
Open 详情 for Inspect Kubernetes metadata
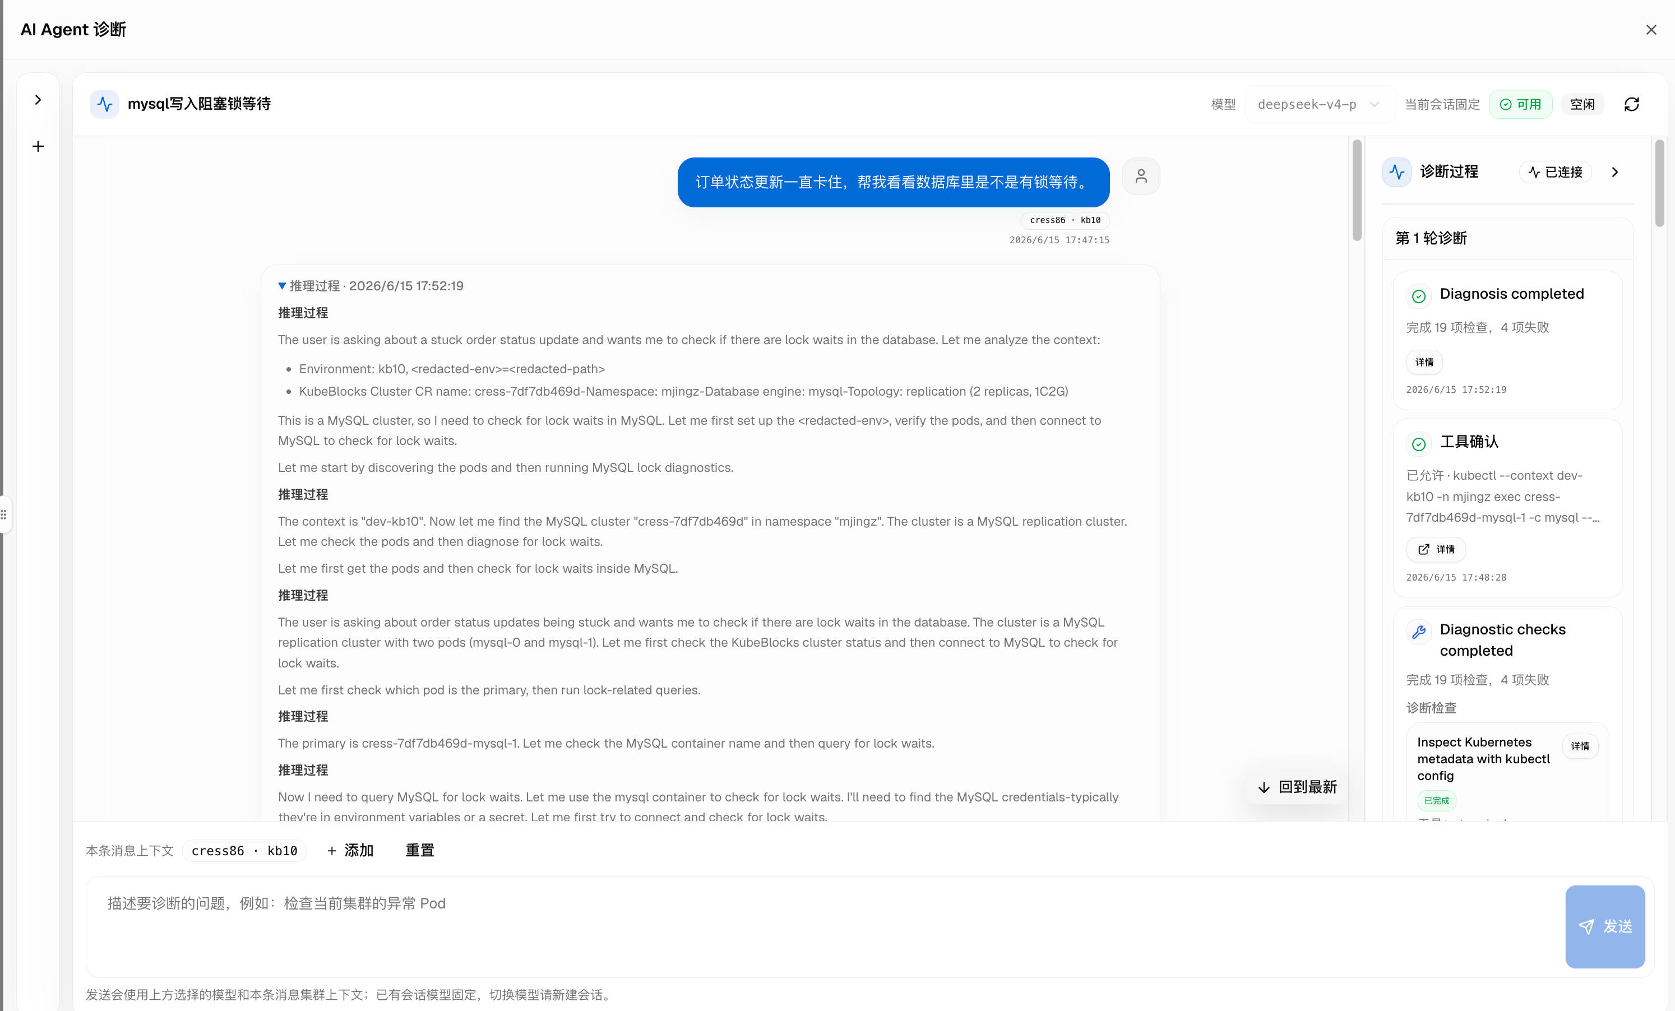coord(1580,746)
